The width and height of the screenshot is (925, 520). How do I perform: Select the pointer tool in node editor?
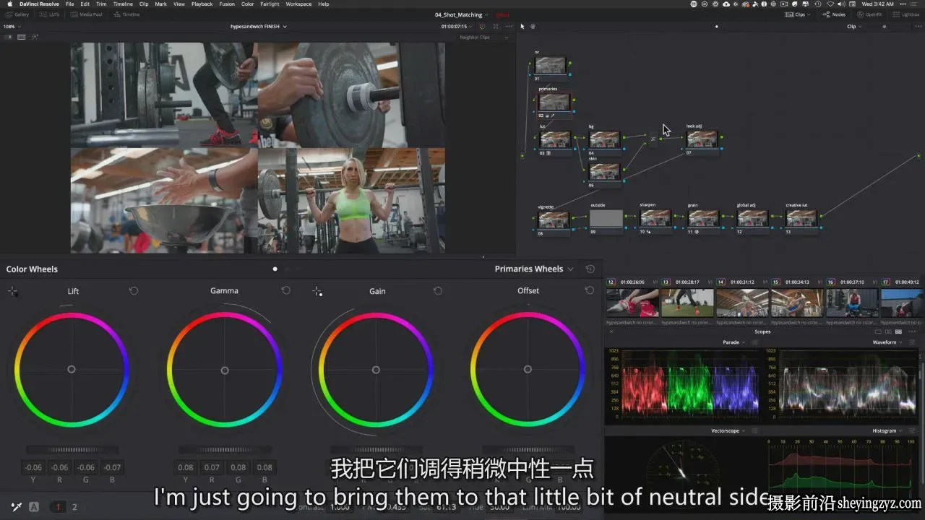point(522,27)
